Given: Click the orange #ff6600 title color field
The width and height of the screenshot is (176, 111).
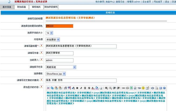Looking at the screenshot, I should [x=59, y=26].
